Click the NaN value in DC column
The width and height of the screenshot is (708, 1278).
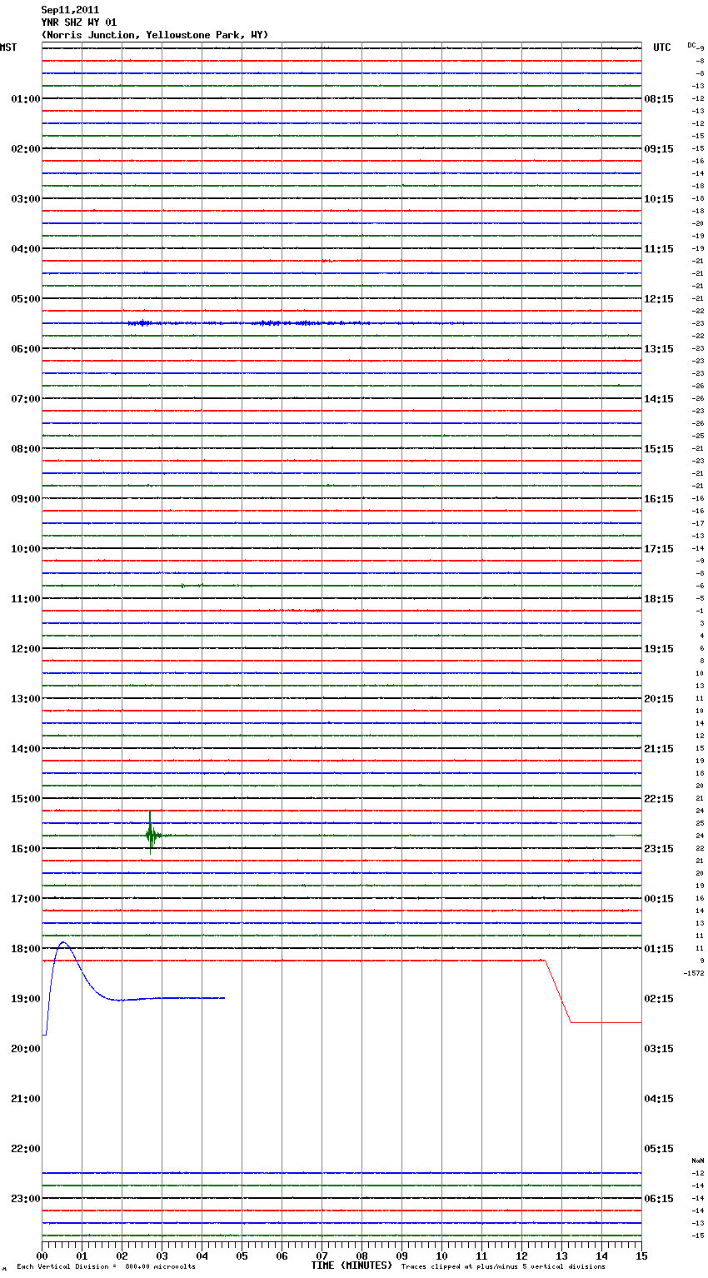tap(698, 1161)
